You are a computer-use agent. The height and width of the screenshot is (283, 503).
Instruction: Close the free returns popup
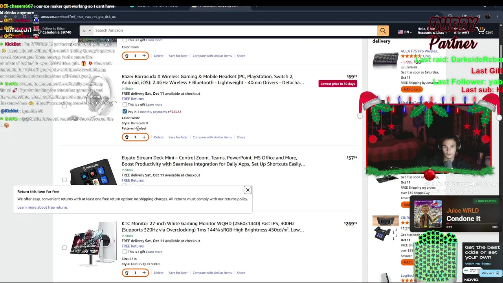[x=248, y=190]
